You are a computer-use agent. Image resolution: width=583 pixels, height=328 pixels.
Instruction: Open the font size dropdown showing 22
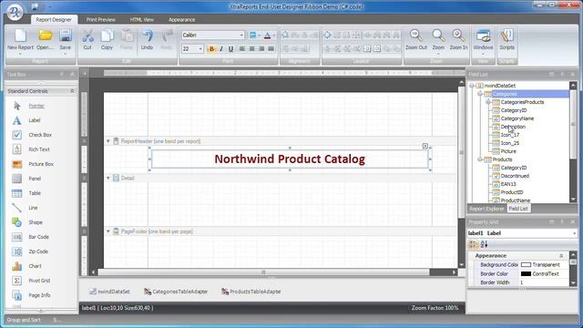[200, 48]
